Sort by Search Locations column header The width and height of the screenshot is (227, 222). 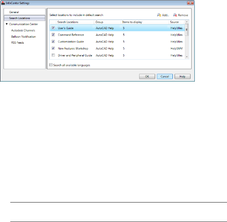pyautogui.click(x=75, y=22)
